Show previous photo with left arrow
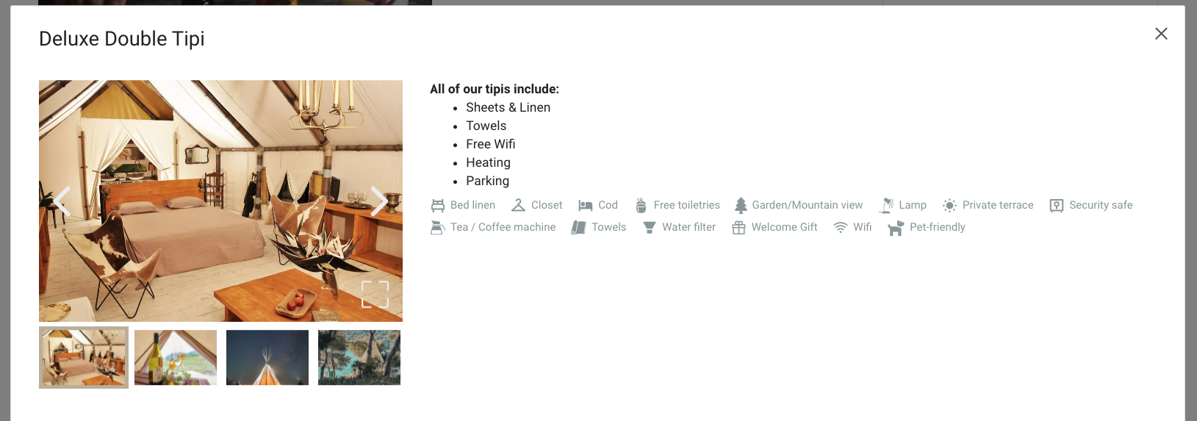The height and width of the screenshot is (421, 1197). pos(62,201)
